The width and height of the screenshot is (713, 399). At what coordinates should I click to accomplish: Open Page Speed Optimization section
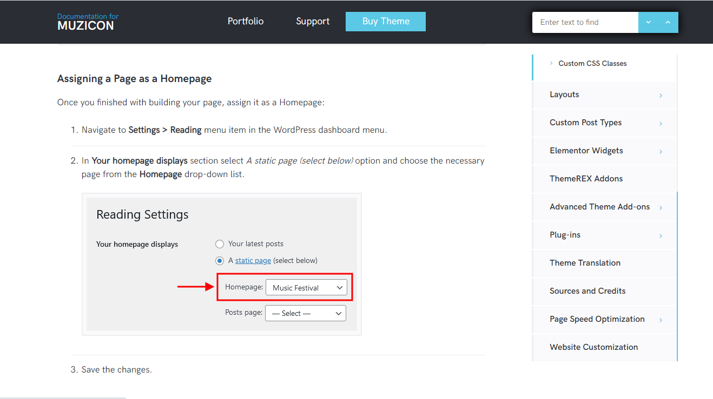coord(597,319)
